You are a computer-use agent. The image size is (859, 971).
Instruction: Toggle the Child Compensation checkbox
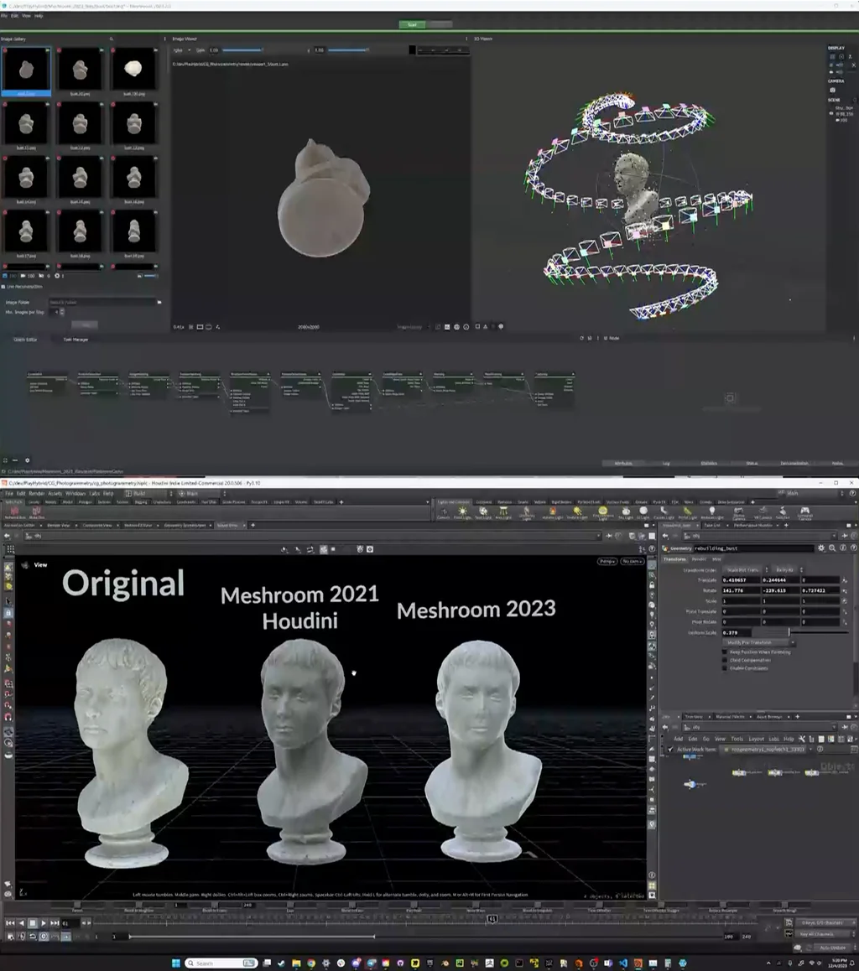click(x=725, y=660)
